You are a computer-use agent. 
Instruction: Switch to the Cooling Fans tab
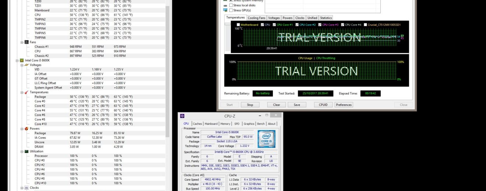coord(256,18)
